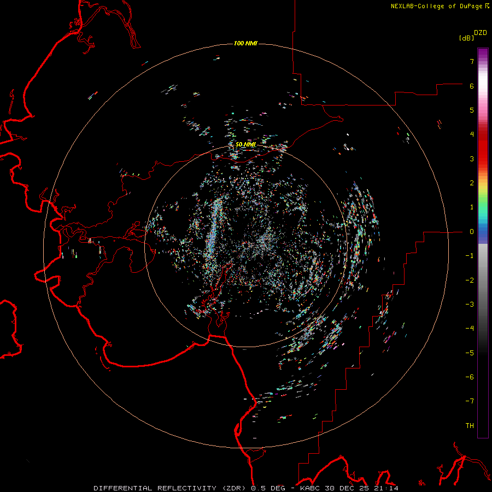Click the DZD legend title

[x=481, y=33]
